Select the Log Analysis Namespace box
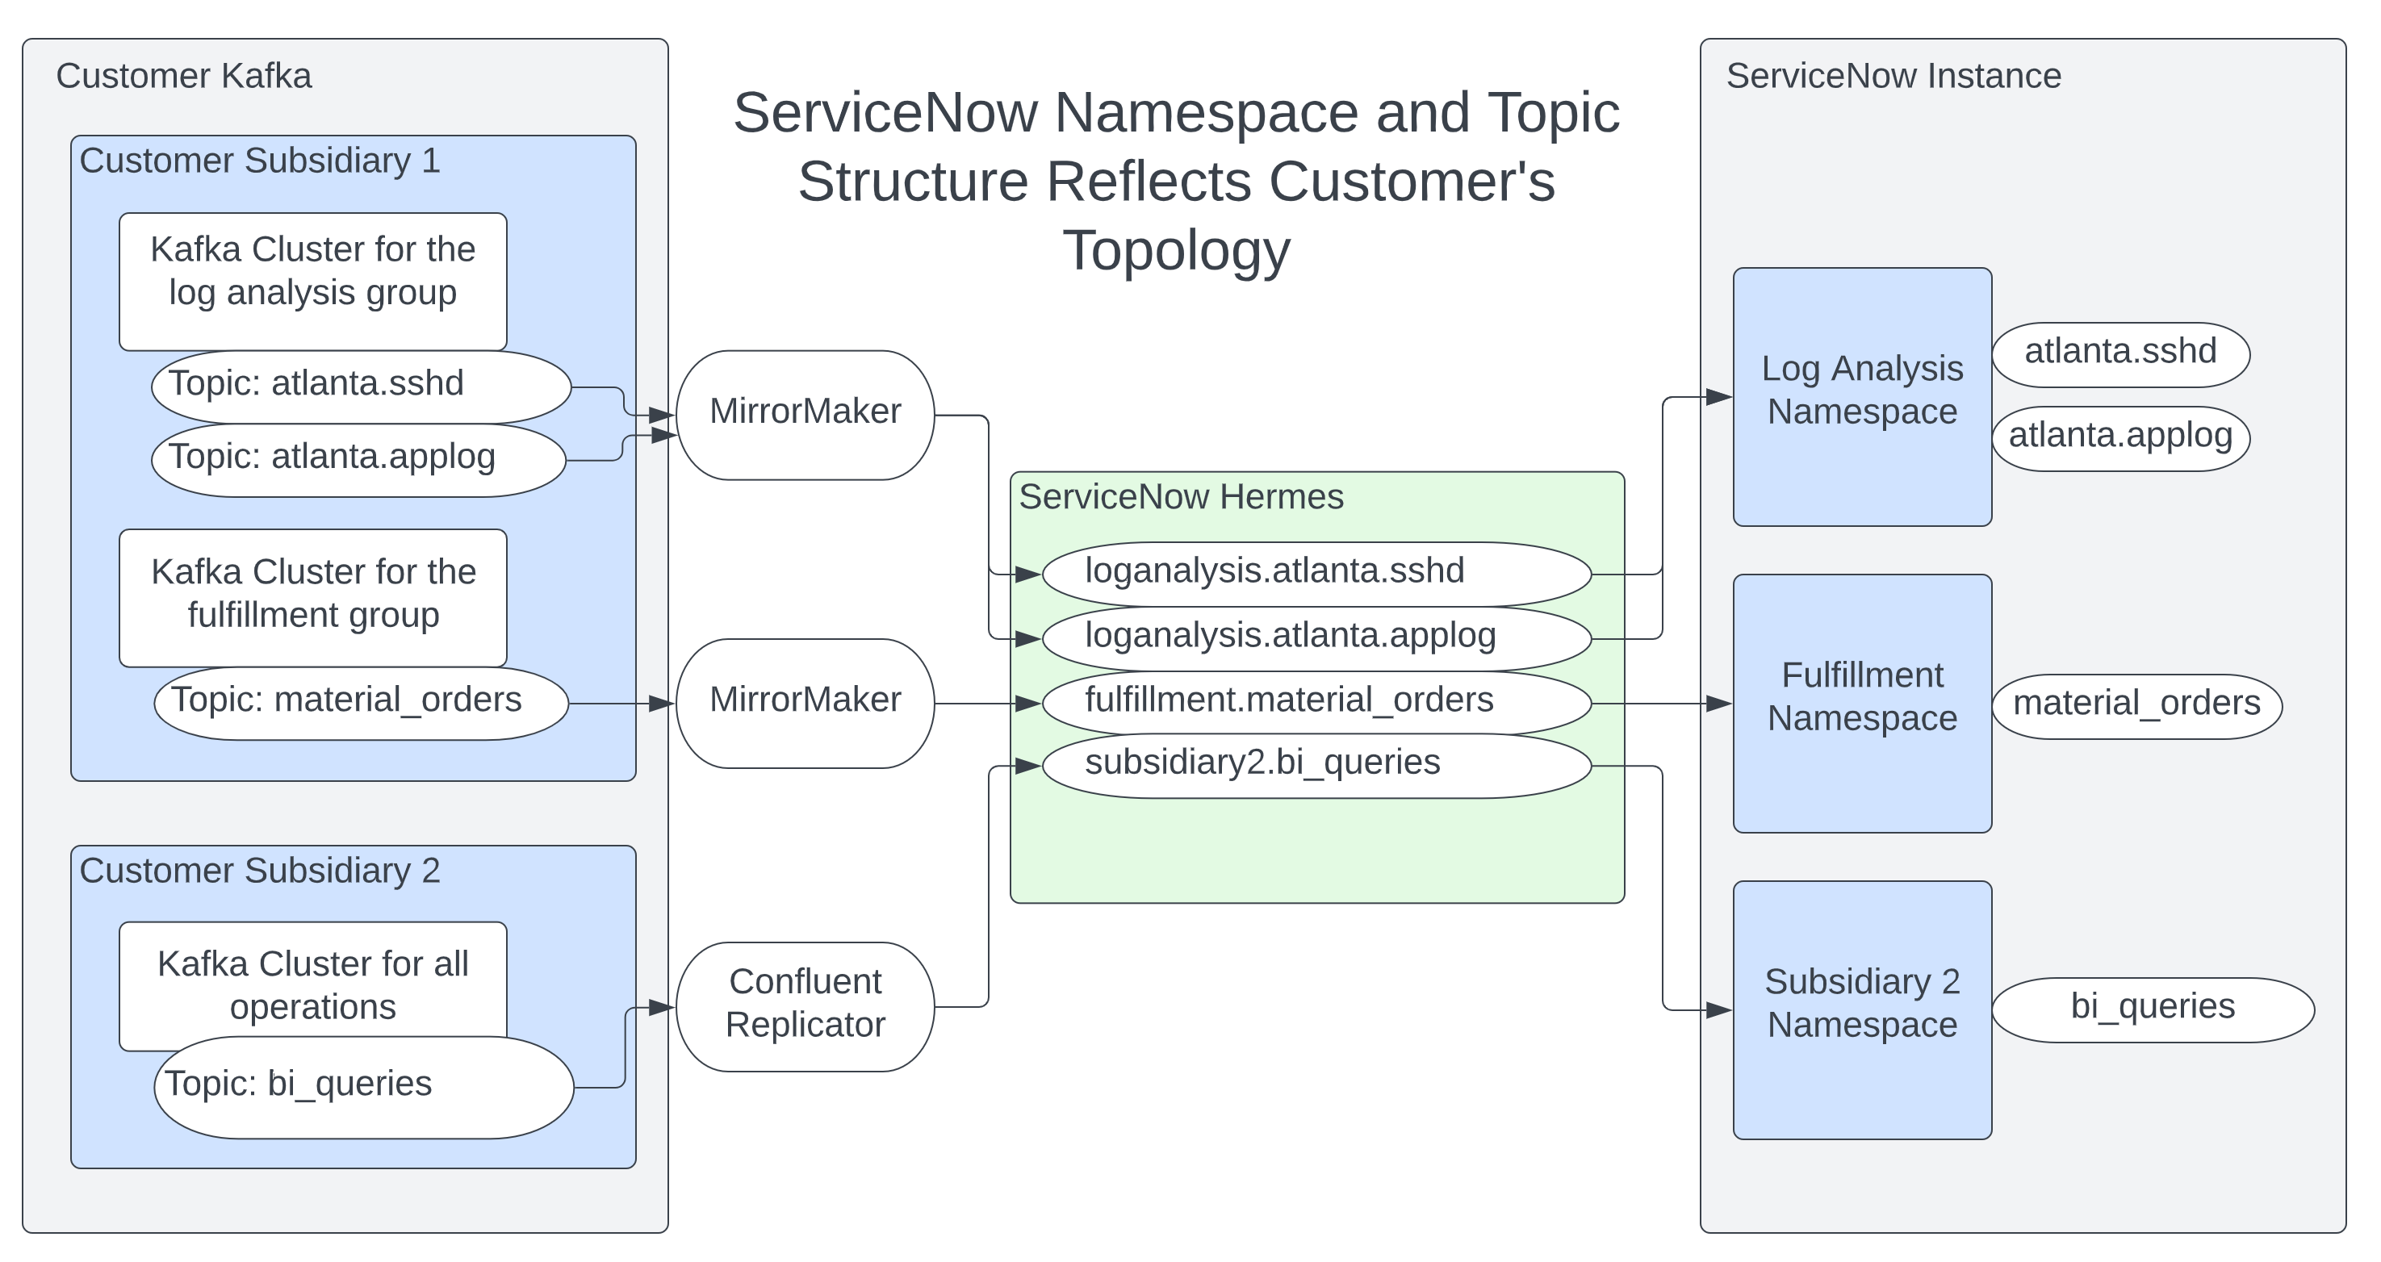 pos(1863,397)
